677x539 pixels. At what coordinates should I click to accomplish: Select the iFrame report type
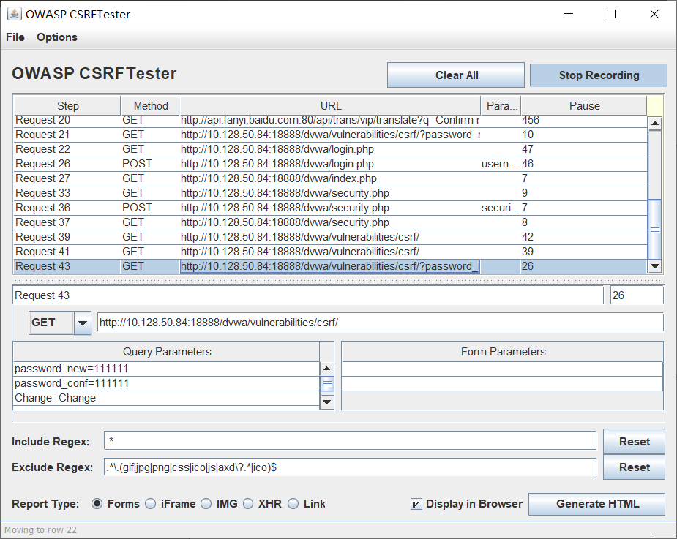click(x=151, y=504)
